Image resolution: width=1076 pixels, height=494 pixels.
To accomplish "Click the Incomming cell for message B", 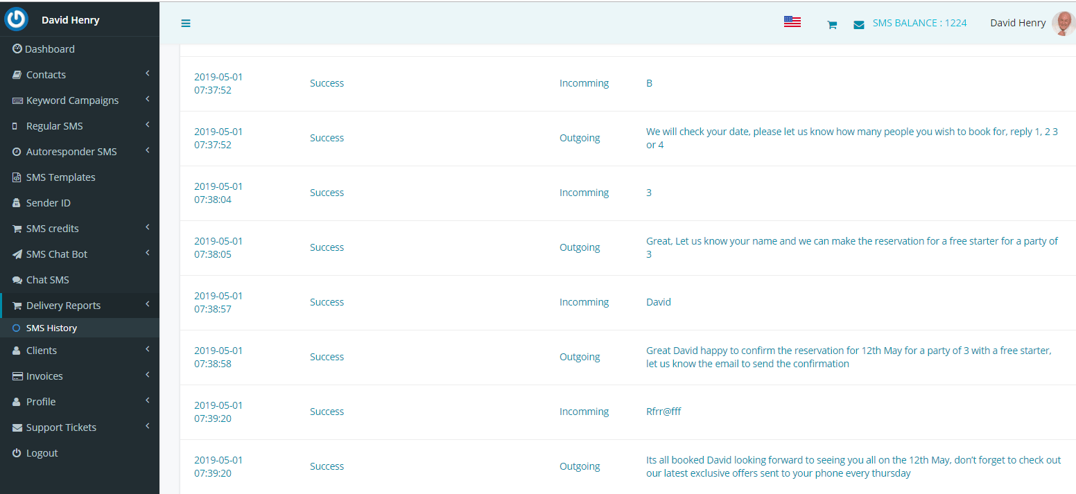I will click(x=584, y=83).
